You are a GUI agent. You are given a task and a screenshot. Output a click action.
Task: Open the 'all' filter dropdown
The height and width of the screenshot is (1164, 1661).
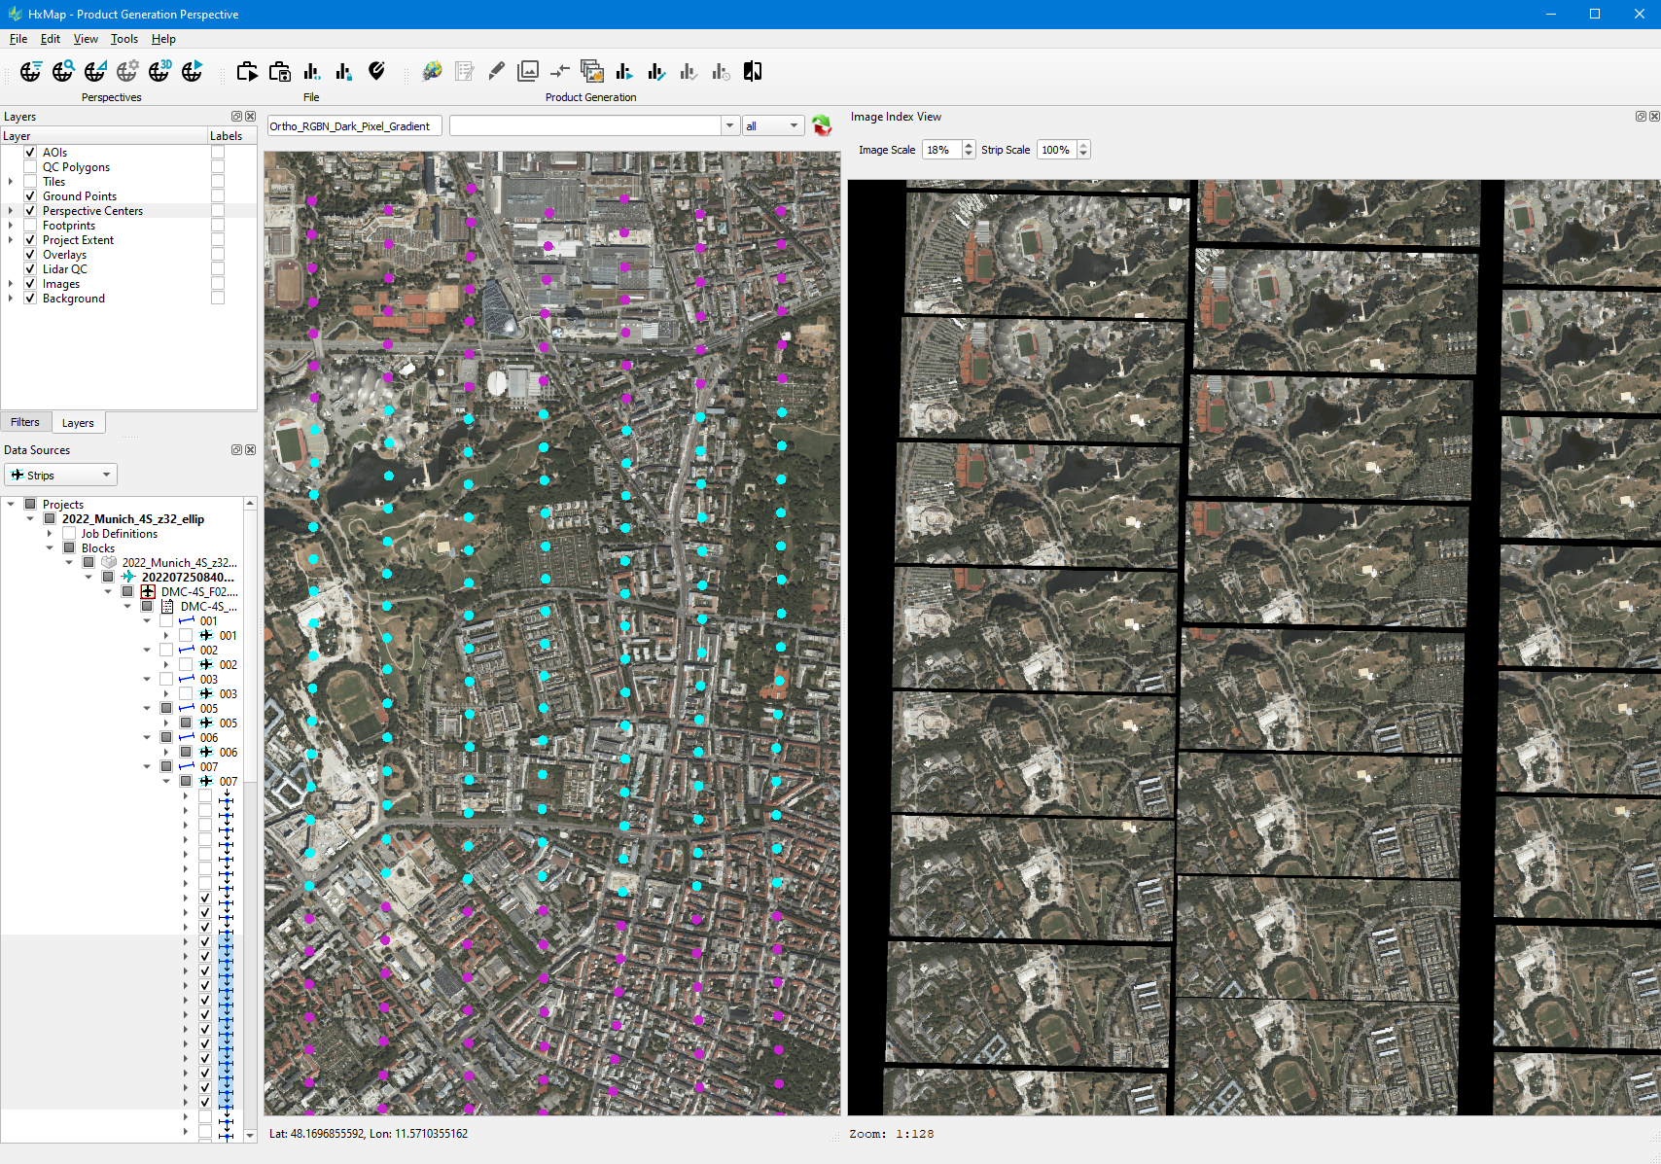point(773,125)
